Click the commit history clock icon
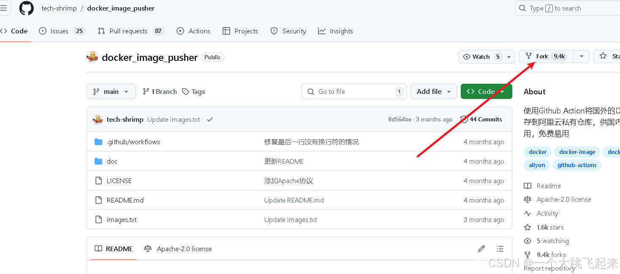The width and height of the screenshot is (620, 274). (464, 120)
